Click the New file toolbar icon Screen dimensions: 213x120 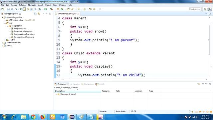tap(3, 9)
